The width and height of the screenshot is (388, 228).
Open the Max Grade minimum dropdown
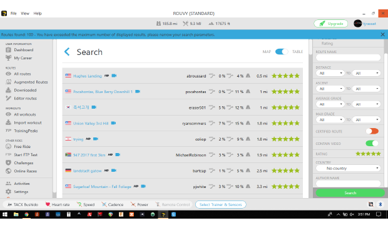[330, 120]
